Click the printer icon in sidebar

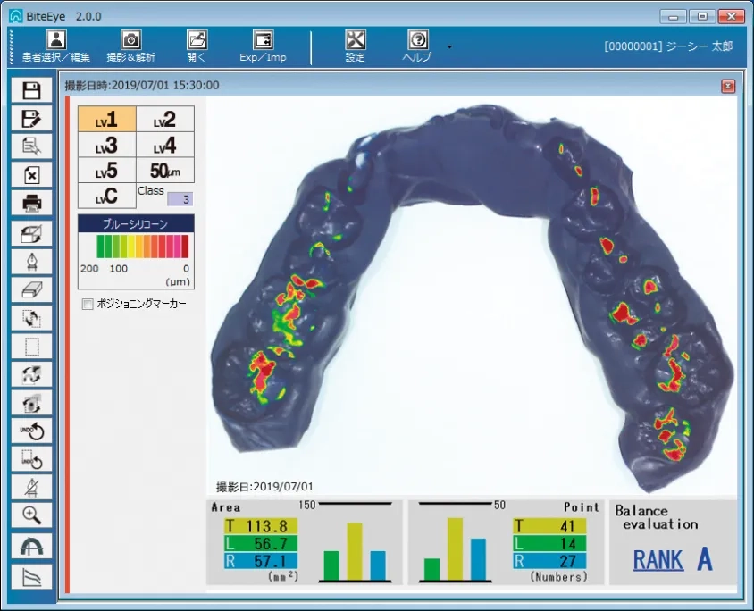click(32, 203)
